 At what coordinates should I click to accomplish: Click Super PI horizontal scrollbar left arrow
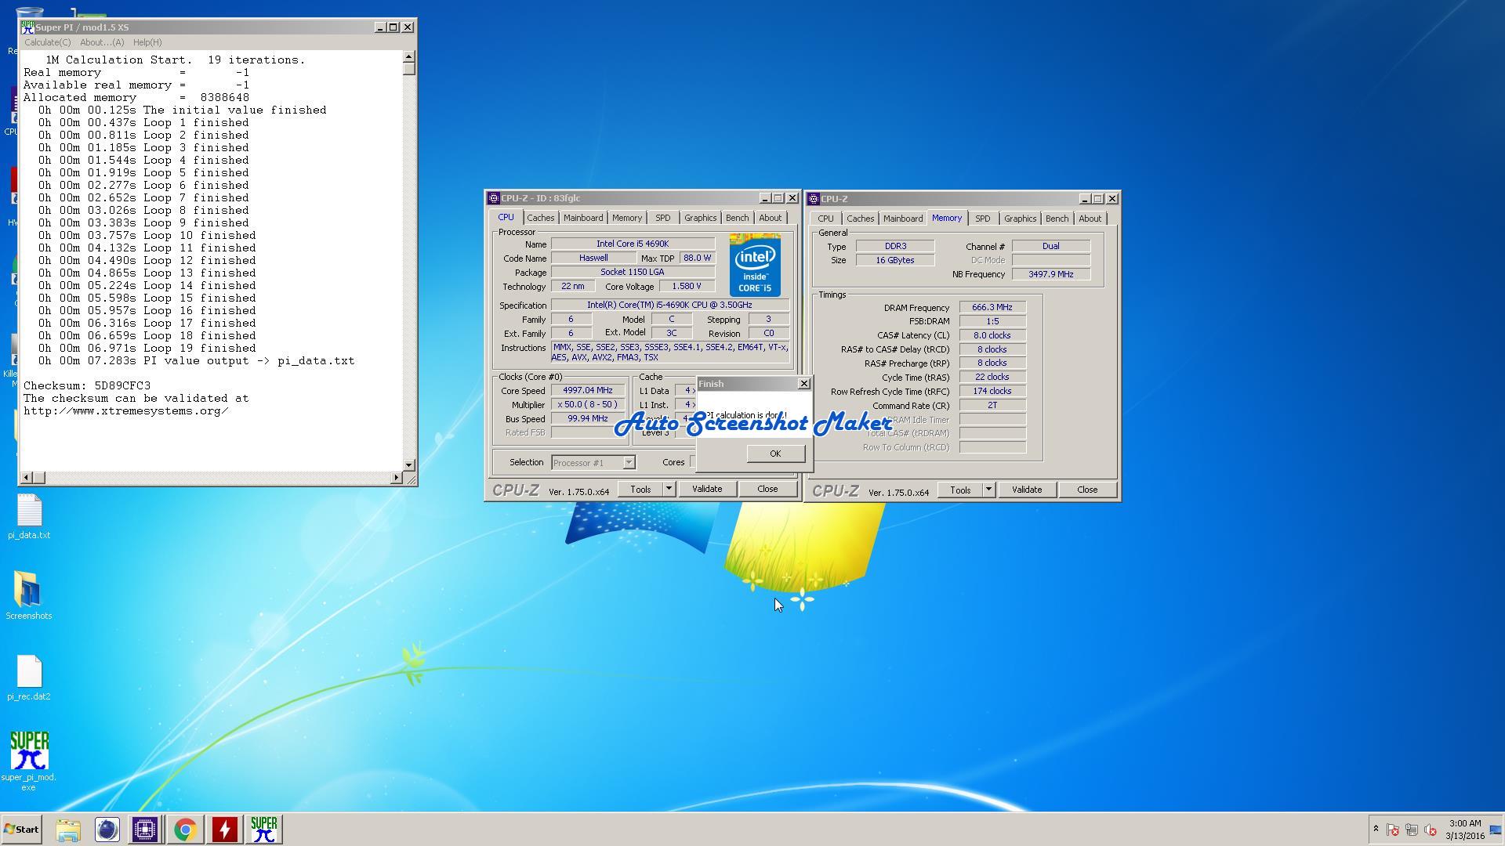[27, 477]
